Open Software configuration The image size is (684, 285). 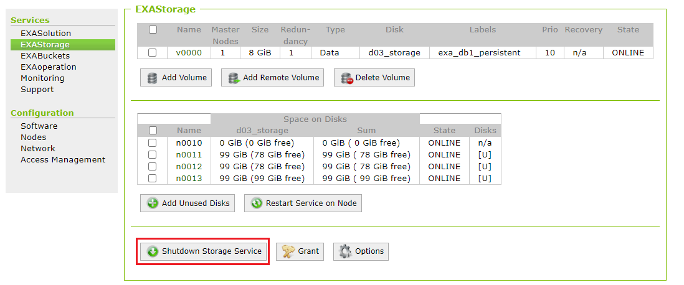[39, 126]
